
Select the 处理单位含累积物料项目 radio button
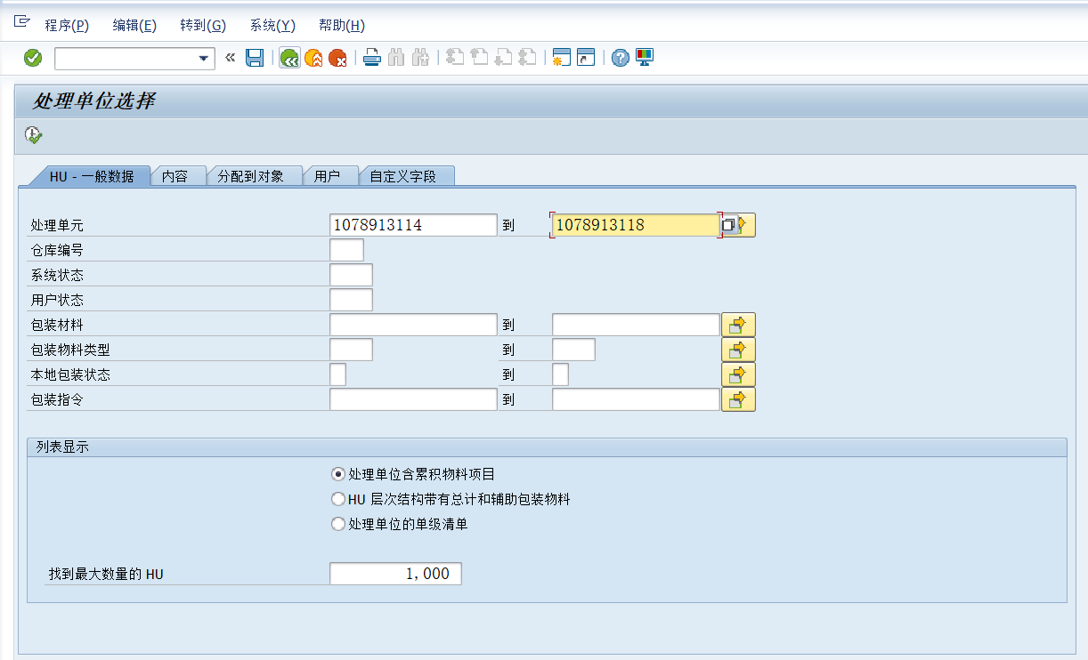pyautogui.click(x=338, y=475)
